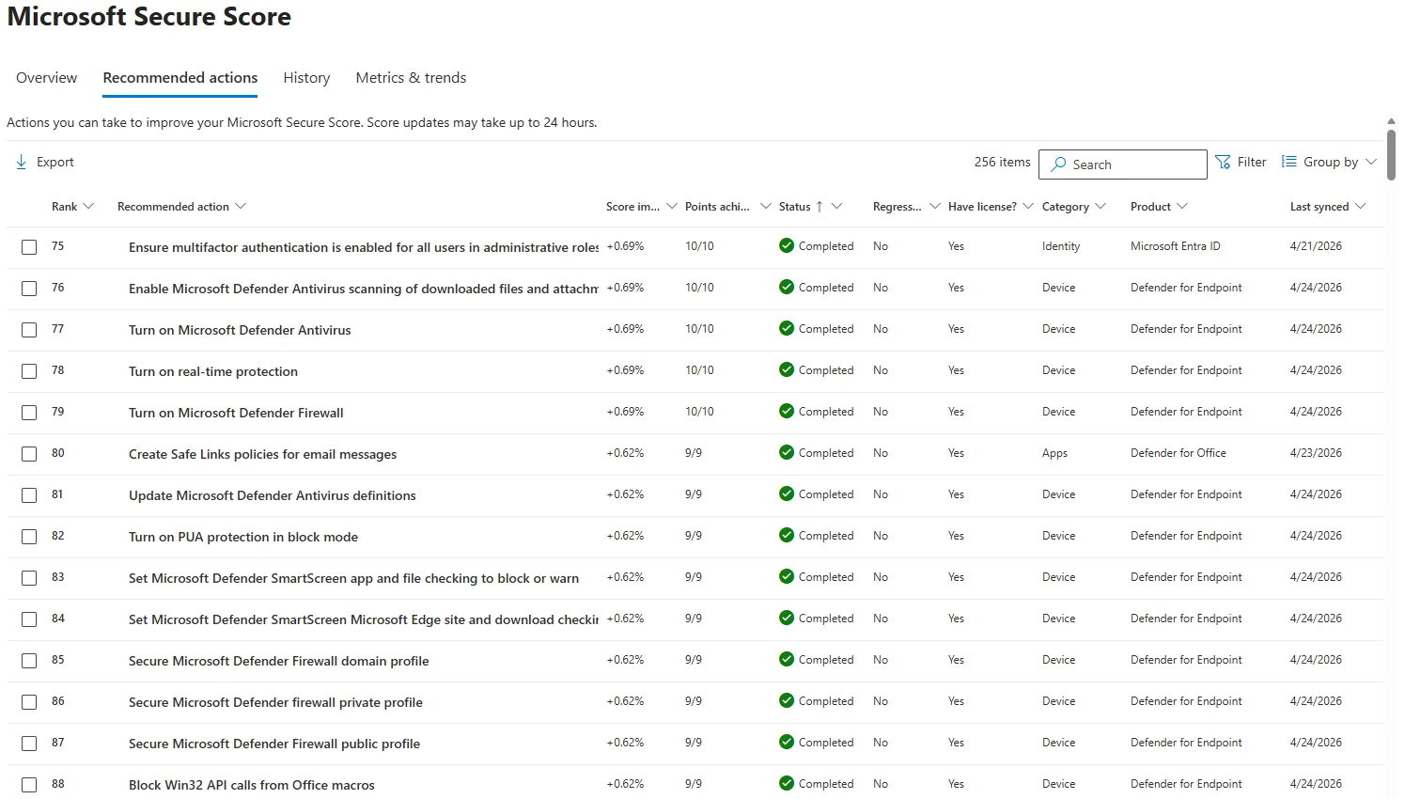
Task: Open Secure Microsoft Defender Firewall public profile
Action: pos(274,744)
